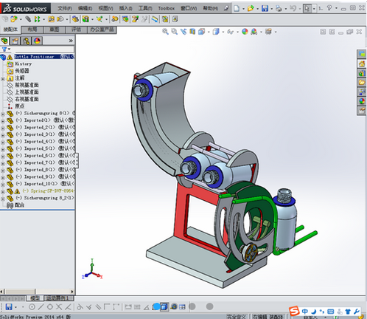The image size is (367, 319).
Task: Open the PropertyManager tab icon
Action: tap(15, 41)
